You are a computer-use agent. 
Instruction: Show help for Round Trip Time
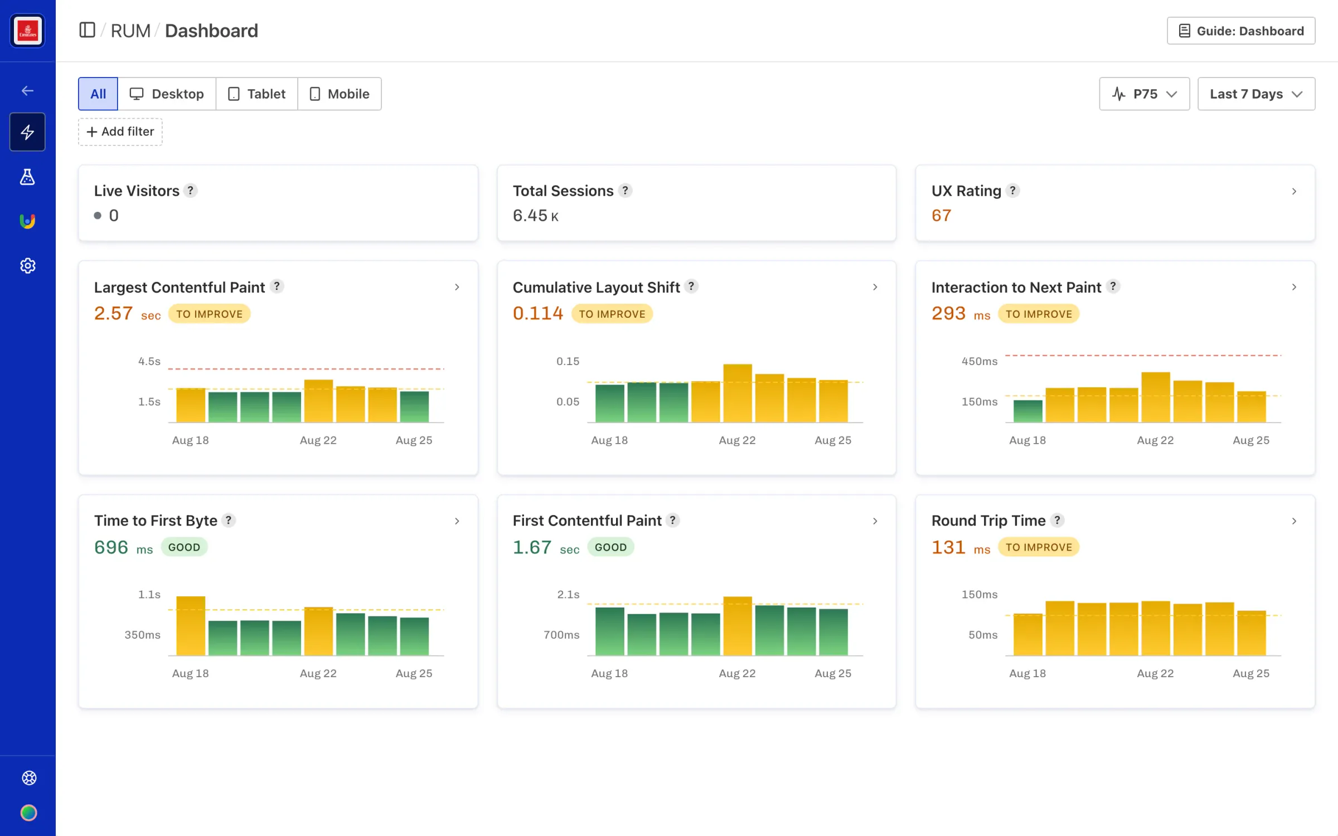(1058, 520)
